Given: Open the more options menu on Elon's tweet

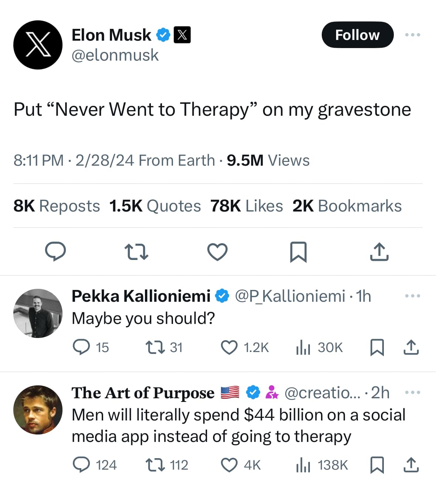Looking at the screenshot, I should click(x=412, y=35).
